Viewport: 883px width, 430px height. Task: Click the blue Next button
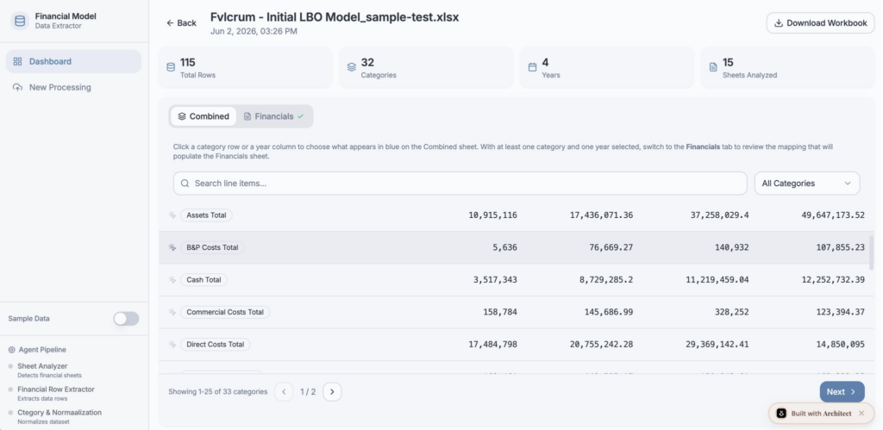842,392
